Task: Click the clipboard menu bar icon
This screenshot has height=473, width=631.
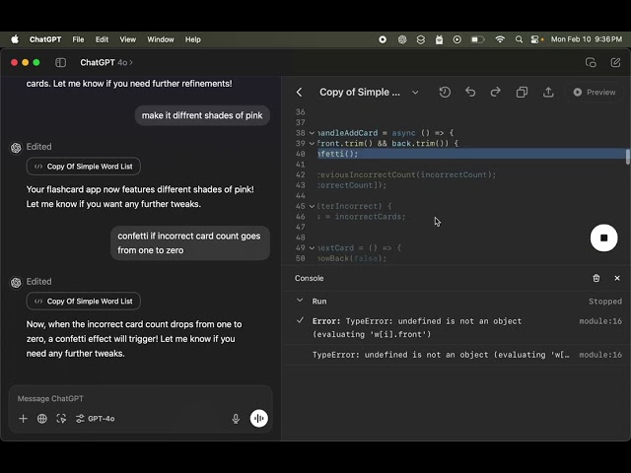Action: [x=439, y=39]
